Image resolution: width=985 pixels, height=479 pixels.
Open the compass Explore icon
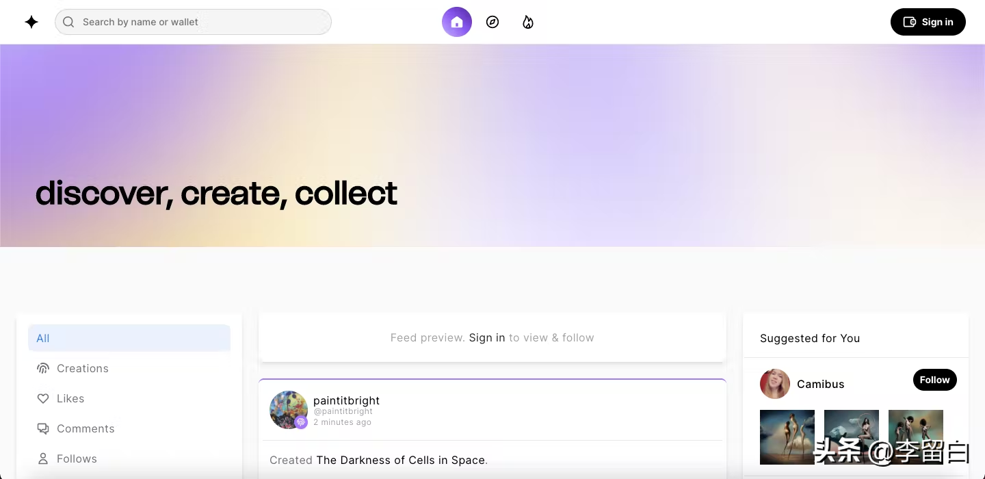492,22
